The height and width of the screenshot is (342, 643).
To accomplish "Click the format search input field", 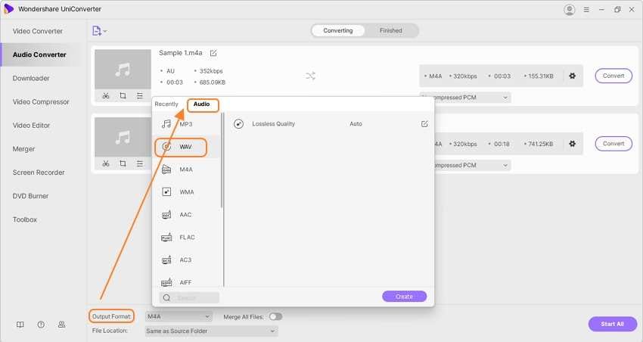I will tap(194, 297).
